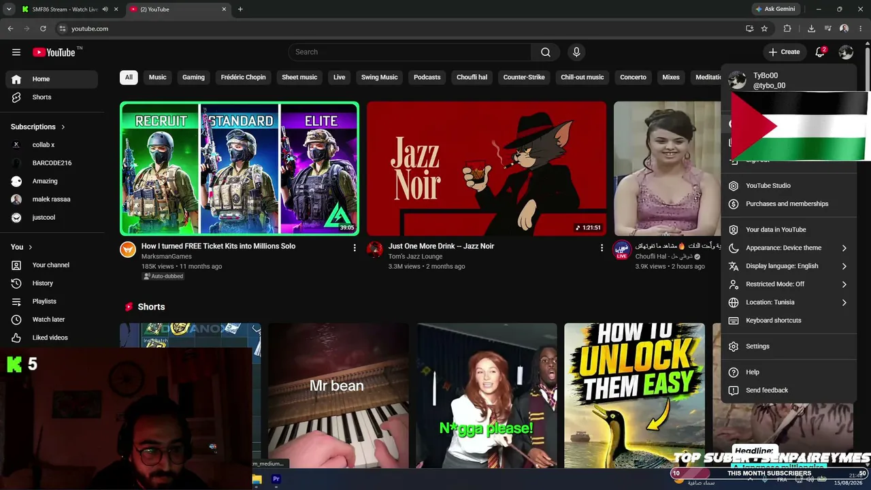Open Help from the account menu
871x490 pixels.
788,372
